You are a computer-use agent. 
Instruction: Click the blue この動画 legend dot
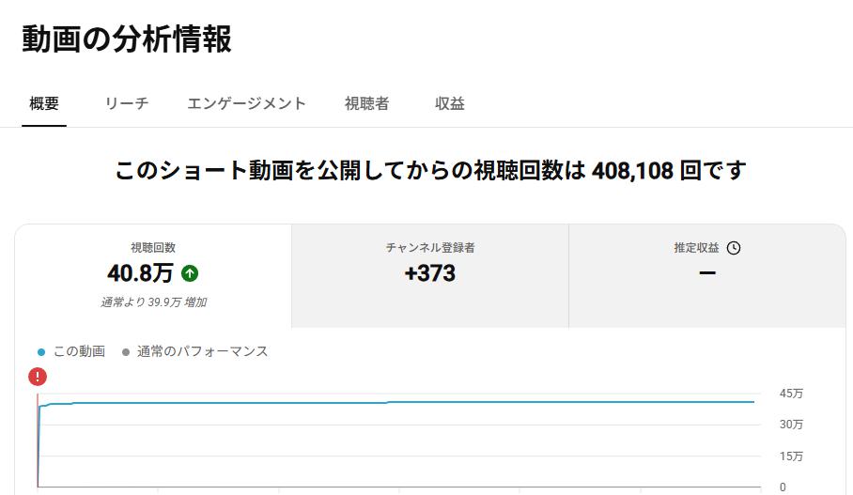(40, 352)
